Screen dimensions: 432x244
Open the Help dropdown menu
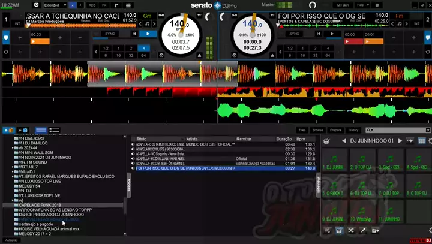[362, 5]
